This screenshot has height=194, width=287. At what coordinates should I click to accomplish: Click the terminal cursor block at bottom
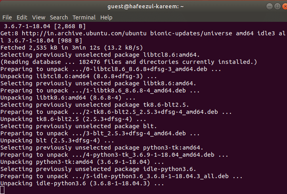point(2,190)
